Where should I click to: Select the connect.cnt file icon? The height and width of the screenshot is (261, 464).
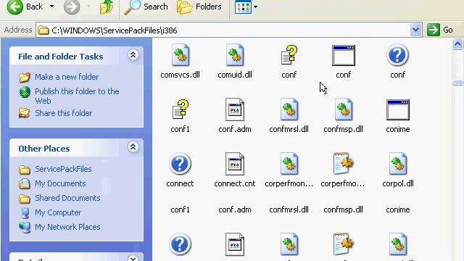[x=235, y=164]
